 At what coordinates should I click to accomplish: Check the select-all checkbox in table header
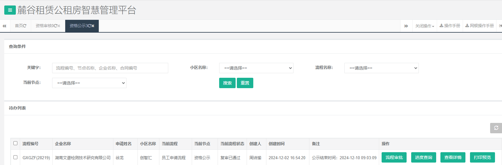click(x=16, y=143)
